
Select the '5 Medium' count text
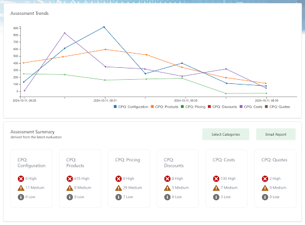pos(180,187)
